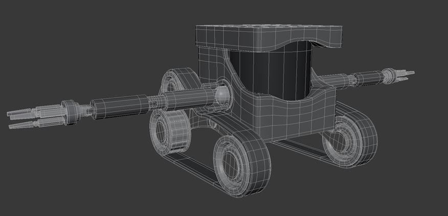This screenshot has width=448, height=216.
Task: Select the long cylinder segment of left arm
Action: [120, 106]
